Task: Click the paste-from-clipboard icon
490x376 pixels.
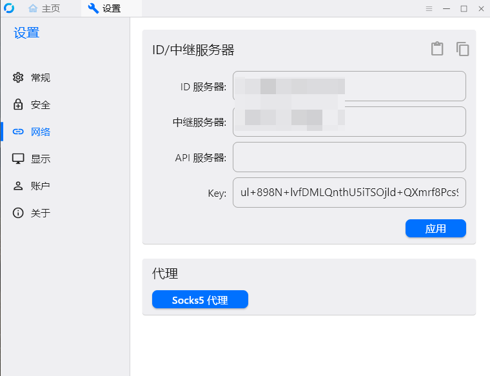Action: (x=437, y=49)
